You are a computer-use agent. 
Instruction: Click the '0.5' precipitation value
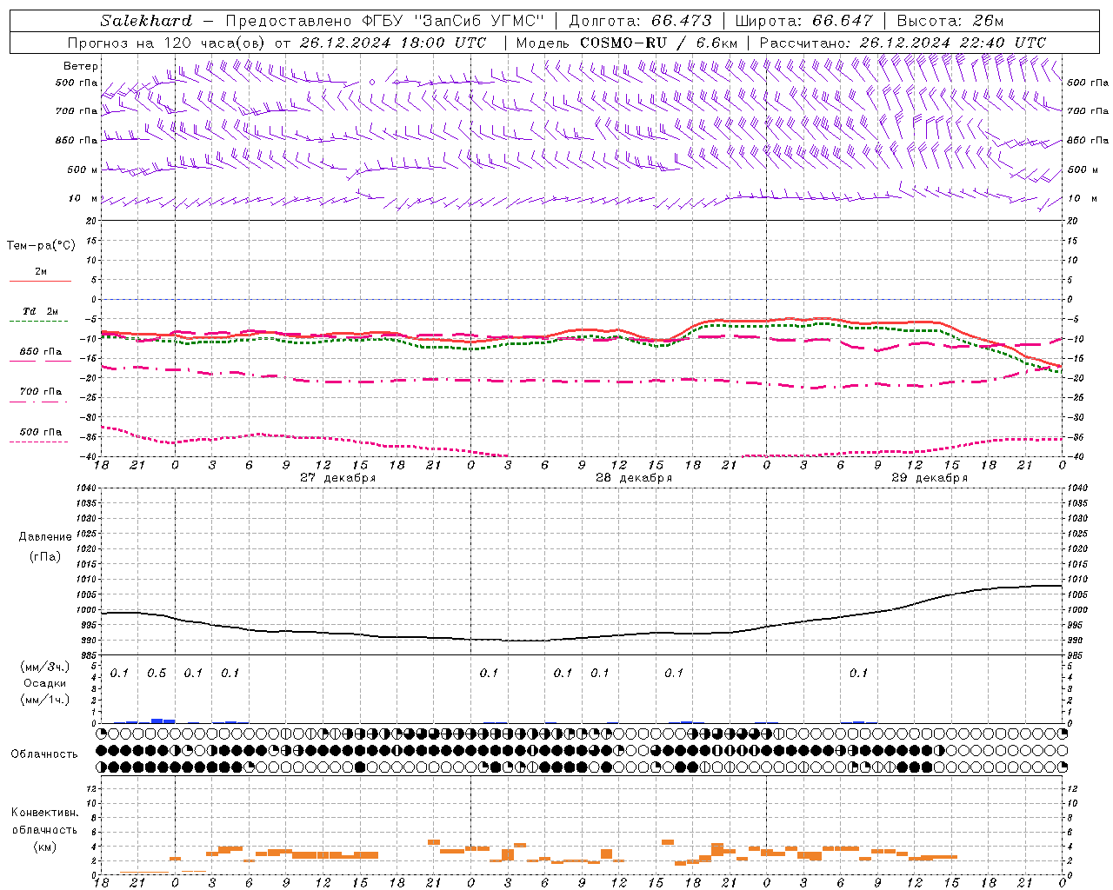point(157,674)
